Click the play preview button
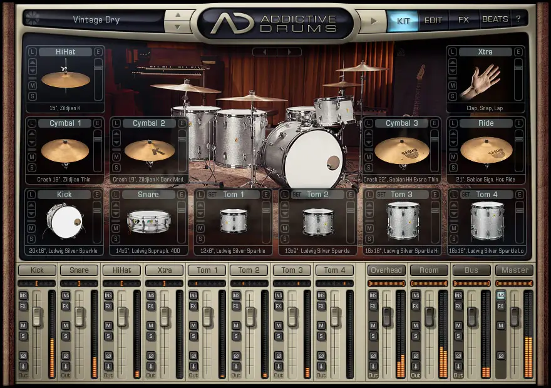This screenshot has width=551, height=388. click(374, 21)
